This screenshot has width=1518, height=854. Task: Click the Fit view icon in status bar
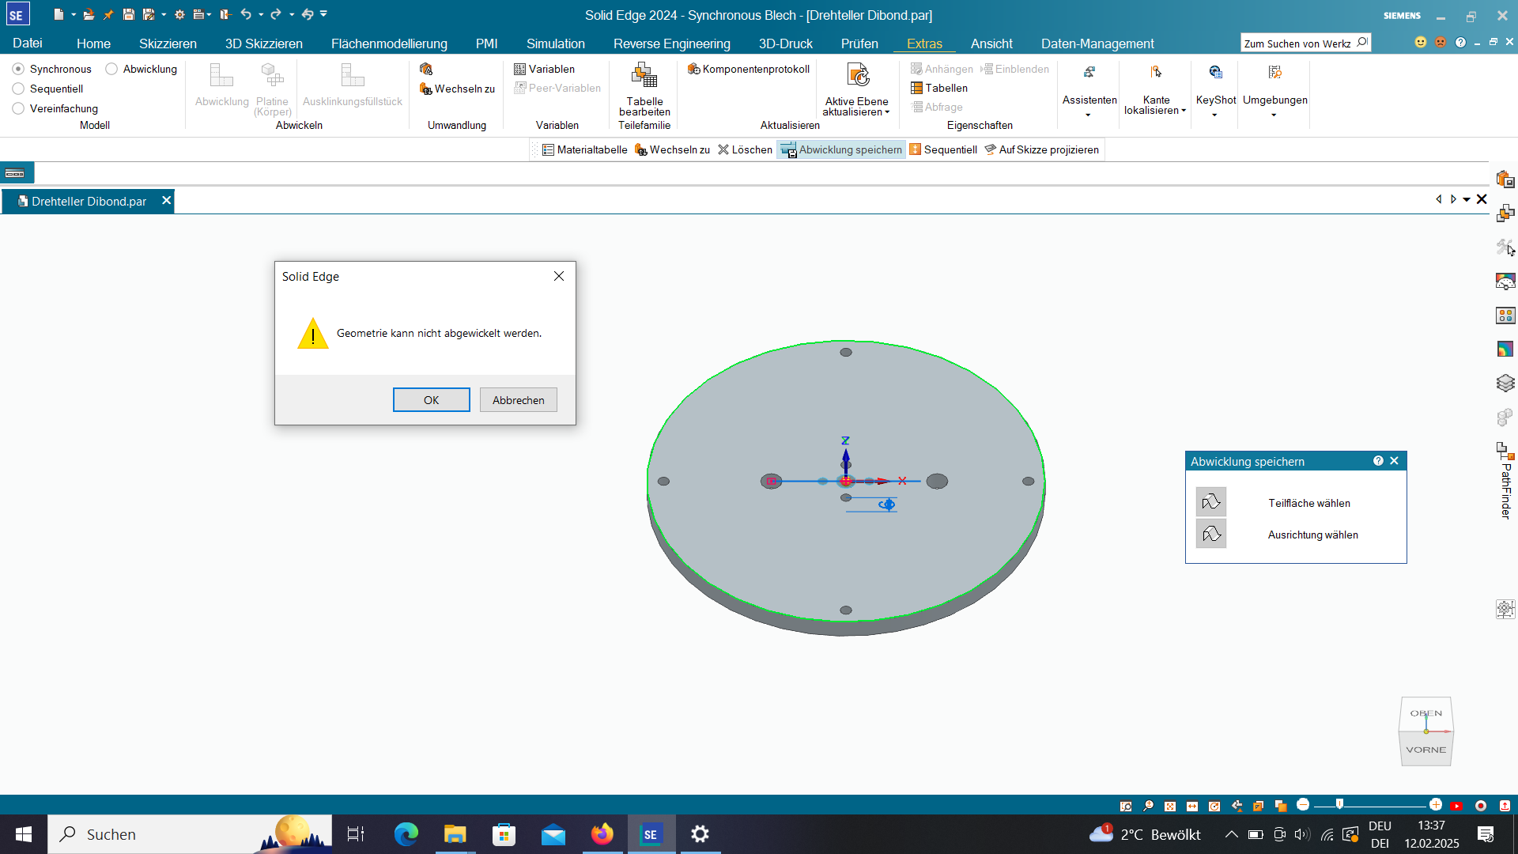click(1170, 806)
